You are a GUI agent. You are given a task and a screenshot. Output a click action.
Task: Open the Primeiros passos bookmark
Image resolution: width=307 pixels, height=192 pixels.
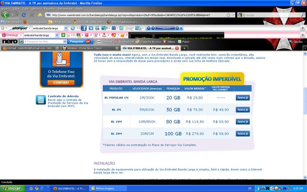(x=35, y=22)
